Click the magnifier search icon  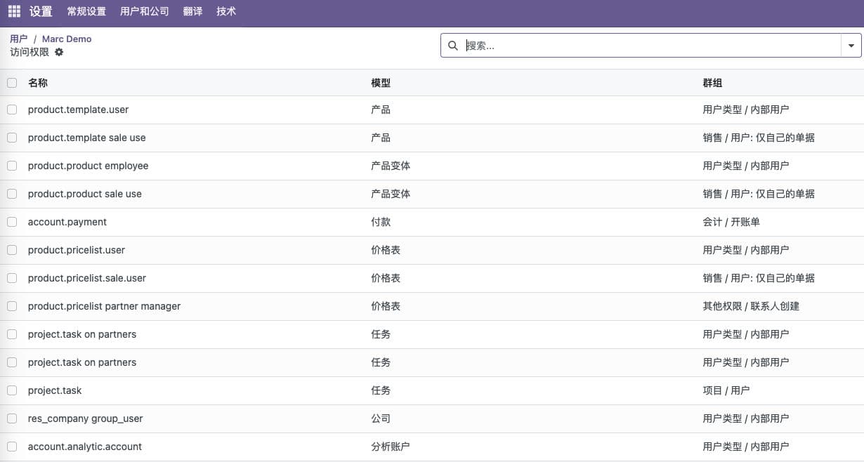[x=453, y=46]
